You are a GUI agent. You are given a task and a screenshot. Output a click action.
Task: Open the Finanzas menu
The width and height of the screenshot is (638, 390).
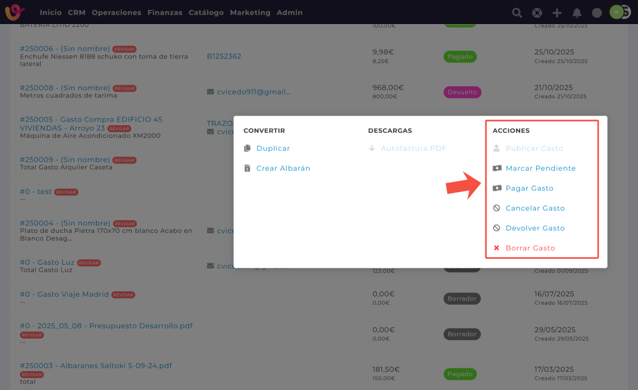(x=165, y=12)
